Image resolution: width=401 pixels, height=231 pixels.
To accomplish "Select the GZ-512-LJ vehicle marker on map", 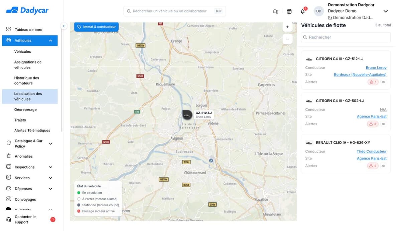I will pyautogui.click(x=187, y=115).
